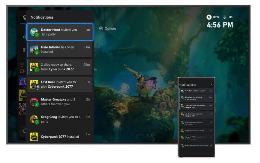Tap Last Roar invite on the phone
This screenshot has width=260, height=163.
[x=197, y=115]
